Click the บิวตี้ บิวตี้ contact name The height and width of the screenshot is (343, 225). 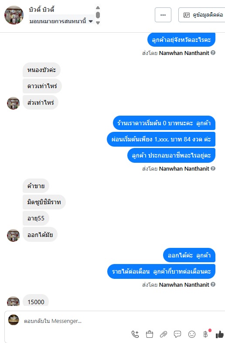(x=41, y=10)
